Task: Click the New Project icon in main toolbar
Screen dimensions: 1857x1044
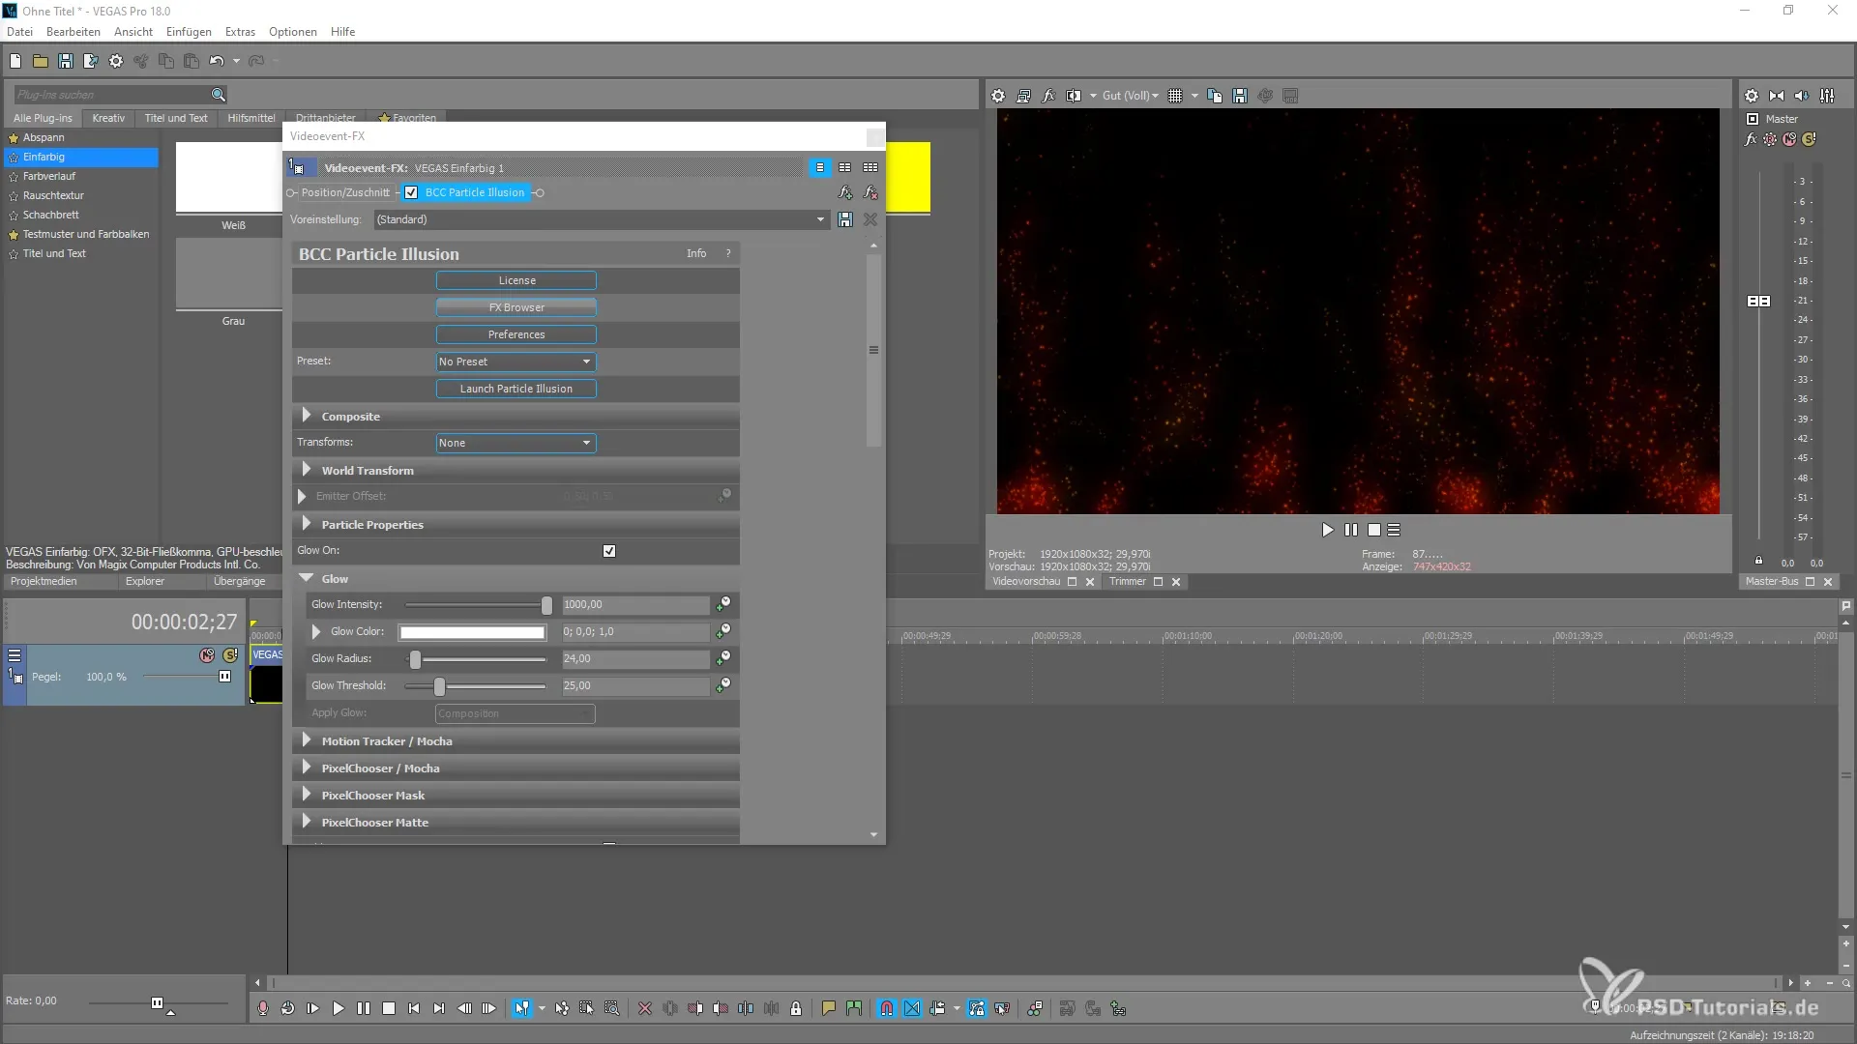Action: [x=15, y=61]
